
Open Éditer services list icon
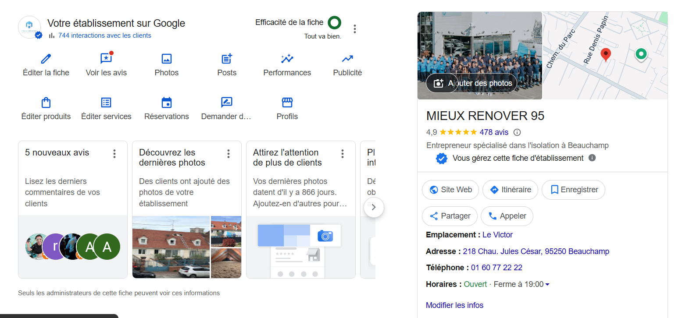tap(106, 102)
